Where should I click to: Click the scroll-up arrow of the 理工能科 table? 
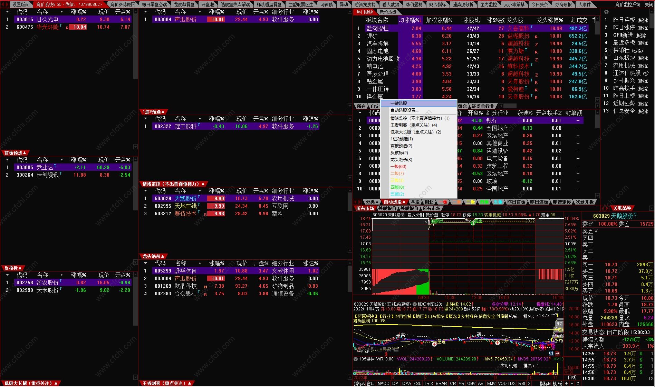349,119
